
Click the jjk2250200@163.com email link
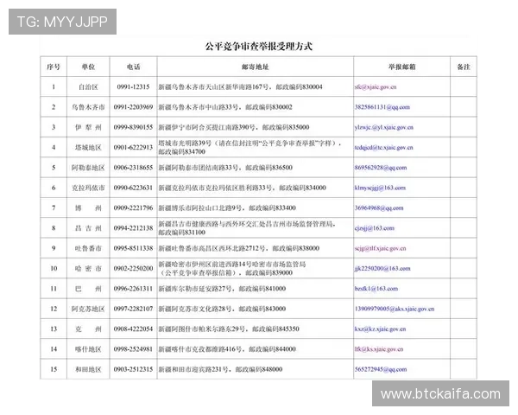(x=382, y=269)
